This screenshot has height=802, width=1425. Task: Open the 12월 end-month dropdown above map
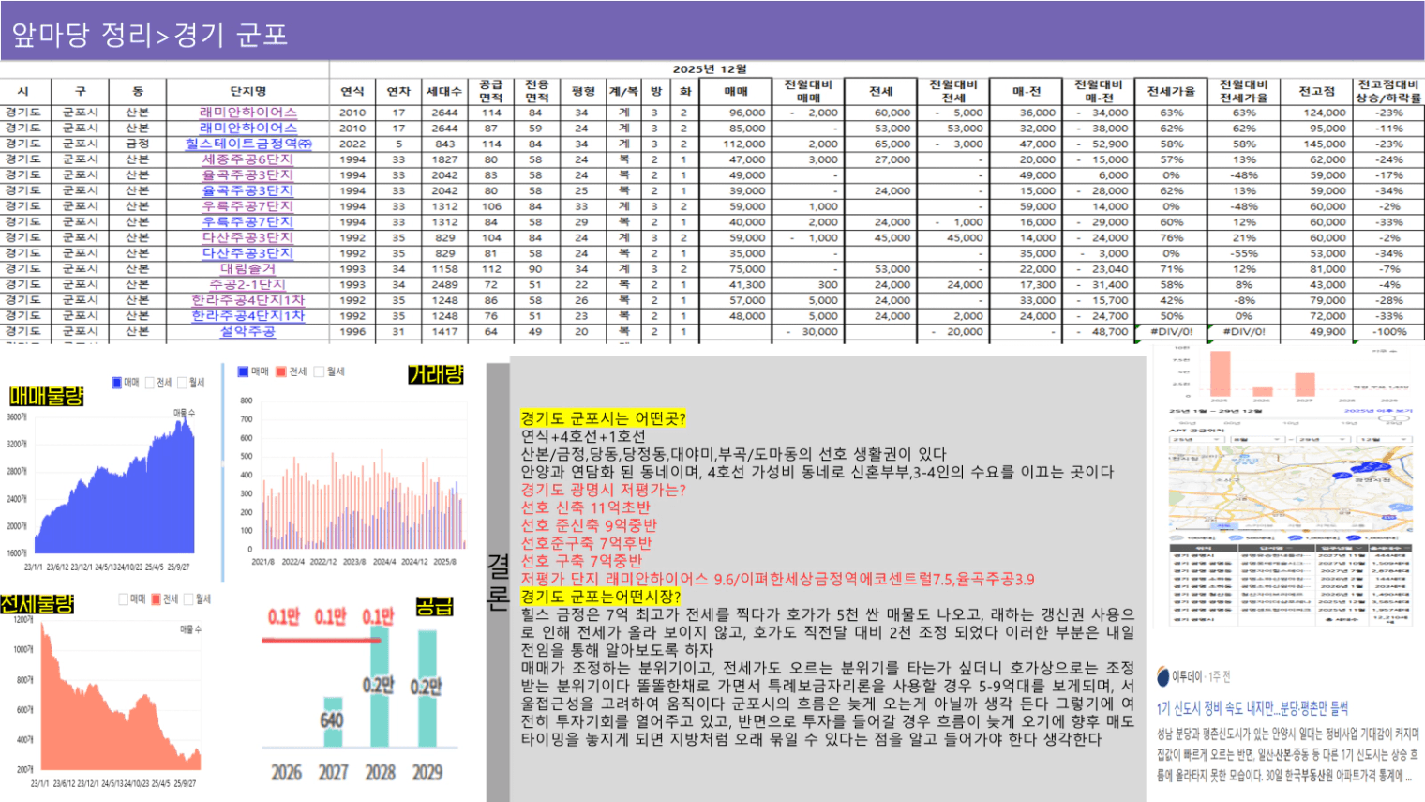point(1383,439)
